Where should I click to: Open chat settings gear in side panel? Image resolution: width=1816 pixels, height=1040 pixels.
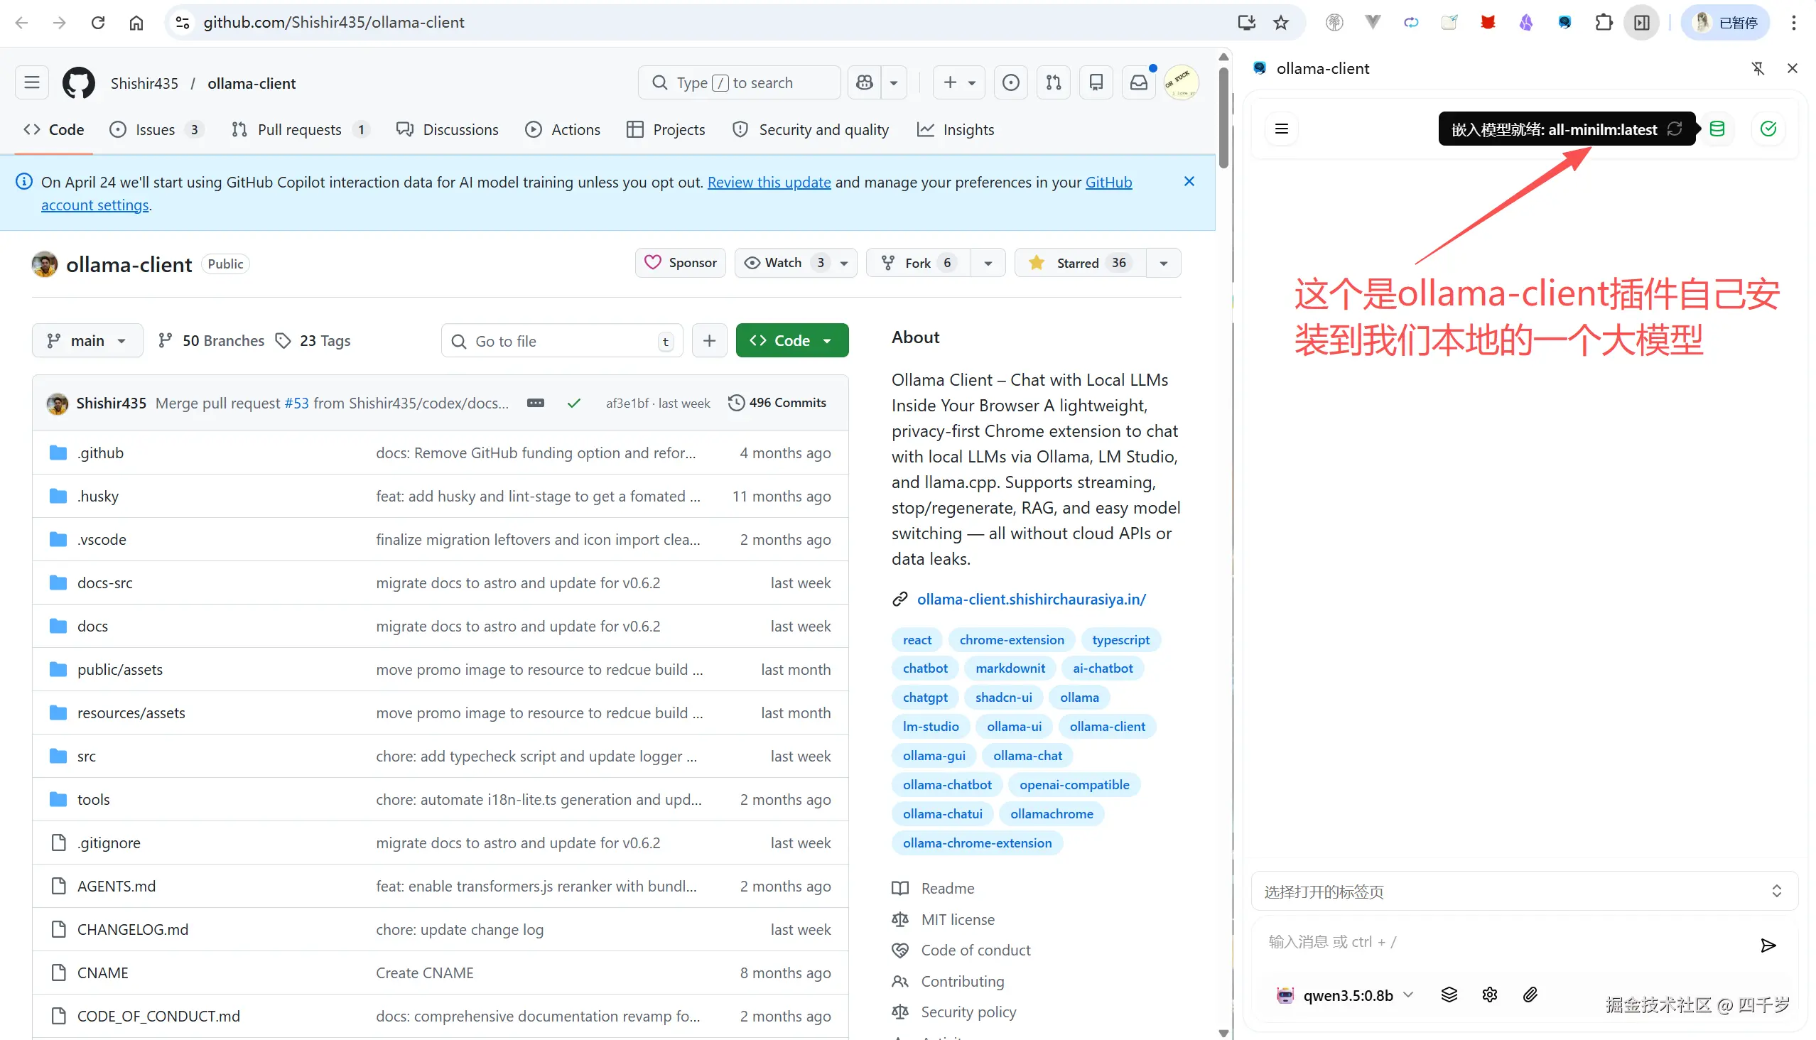[x=1489, y=995]
